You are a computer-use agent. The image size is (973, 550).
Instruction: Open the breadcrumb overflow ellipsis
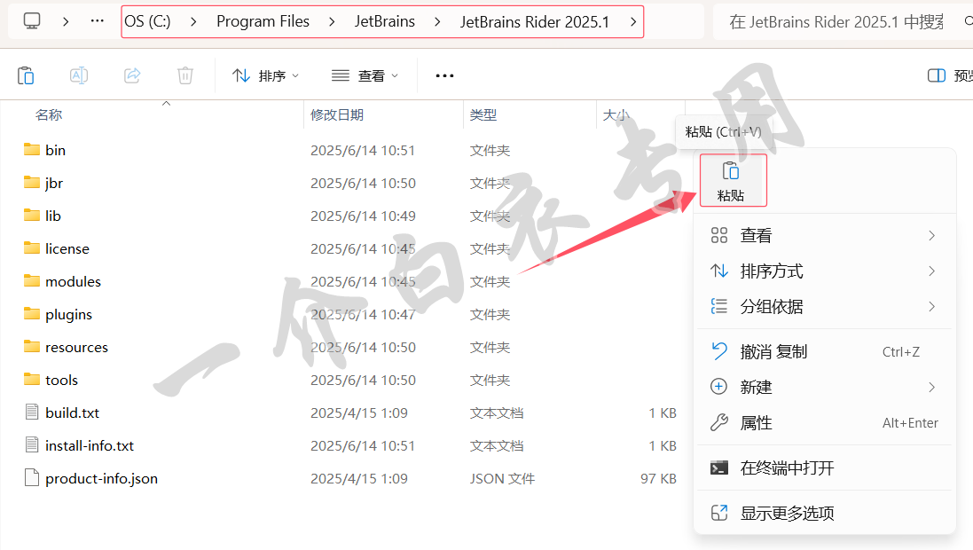pos(98,21)
